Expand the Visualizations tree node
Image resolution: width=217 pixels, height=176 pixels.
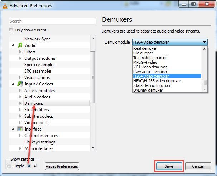[x=20, y=77]
